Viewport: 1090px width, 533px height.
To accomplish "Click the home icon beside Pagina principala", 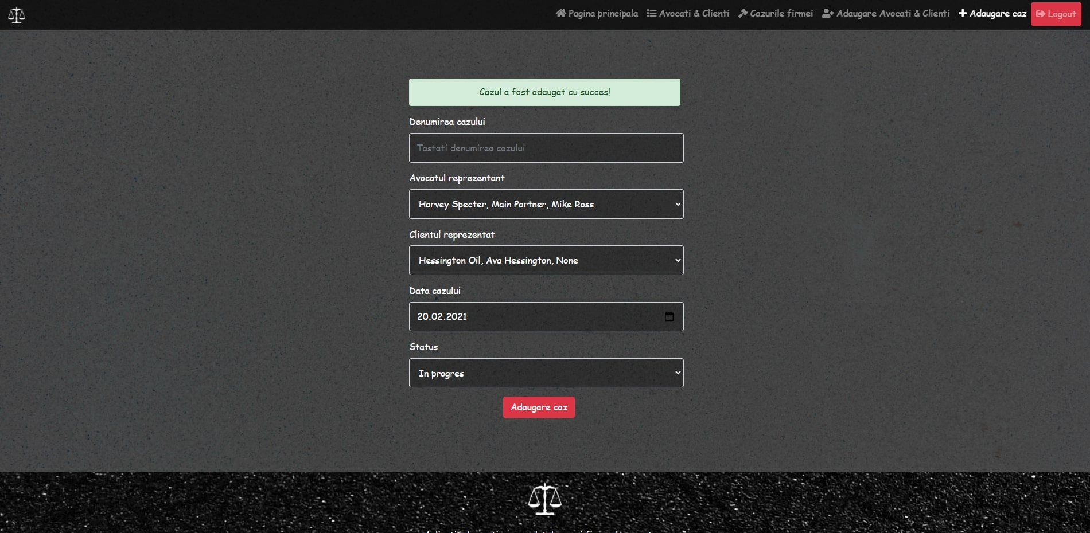I will (560, 13).
